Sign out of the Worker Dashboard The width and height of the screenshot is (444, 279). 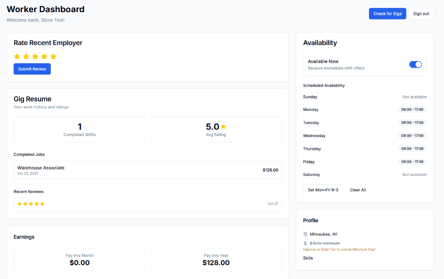421,13
